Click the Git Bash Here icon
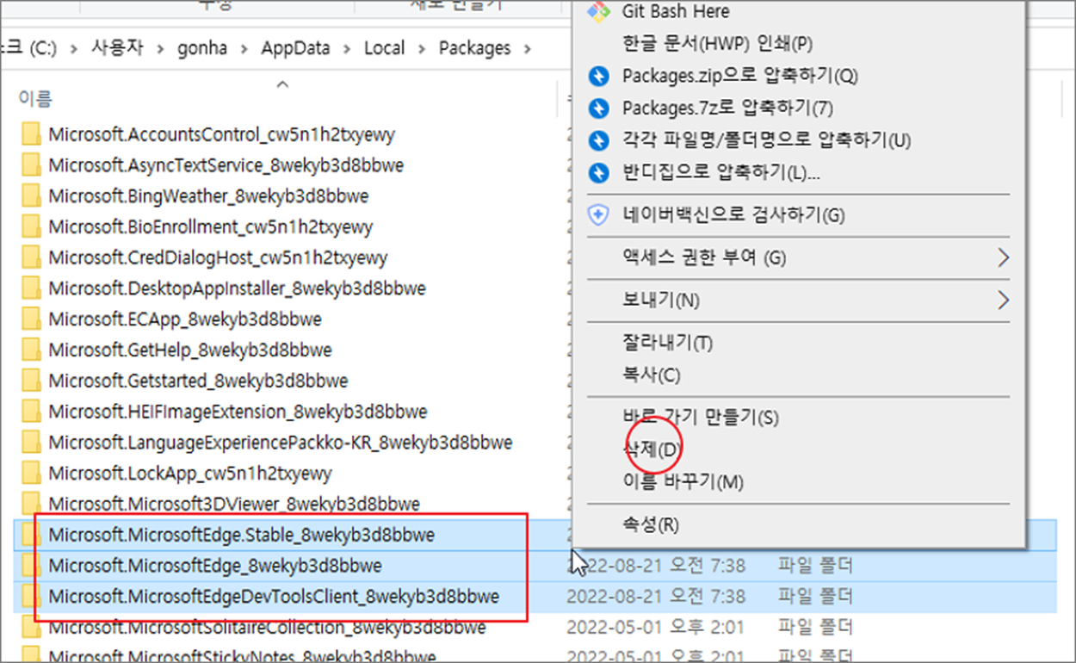 coord(598,12)
